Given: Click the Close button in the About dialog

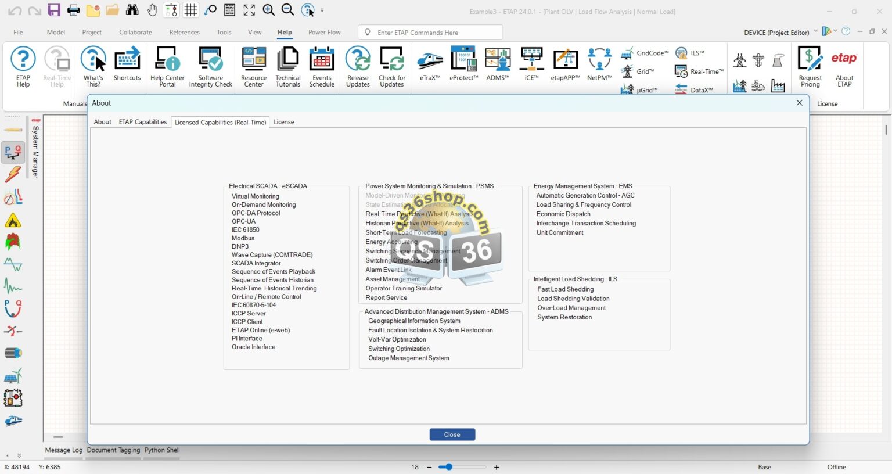Looking at the screenshot, I should click(x=452, y=434).
